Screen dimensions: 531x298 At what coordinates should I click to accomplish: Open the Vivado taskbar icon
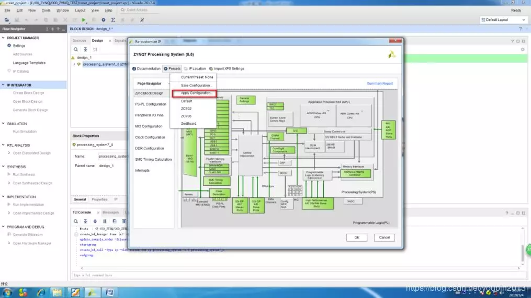92,292
